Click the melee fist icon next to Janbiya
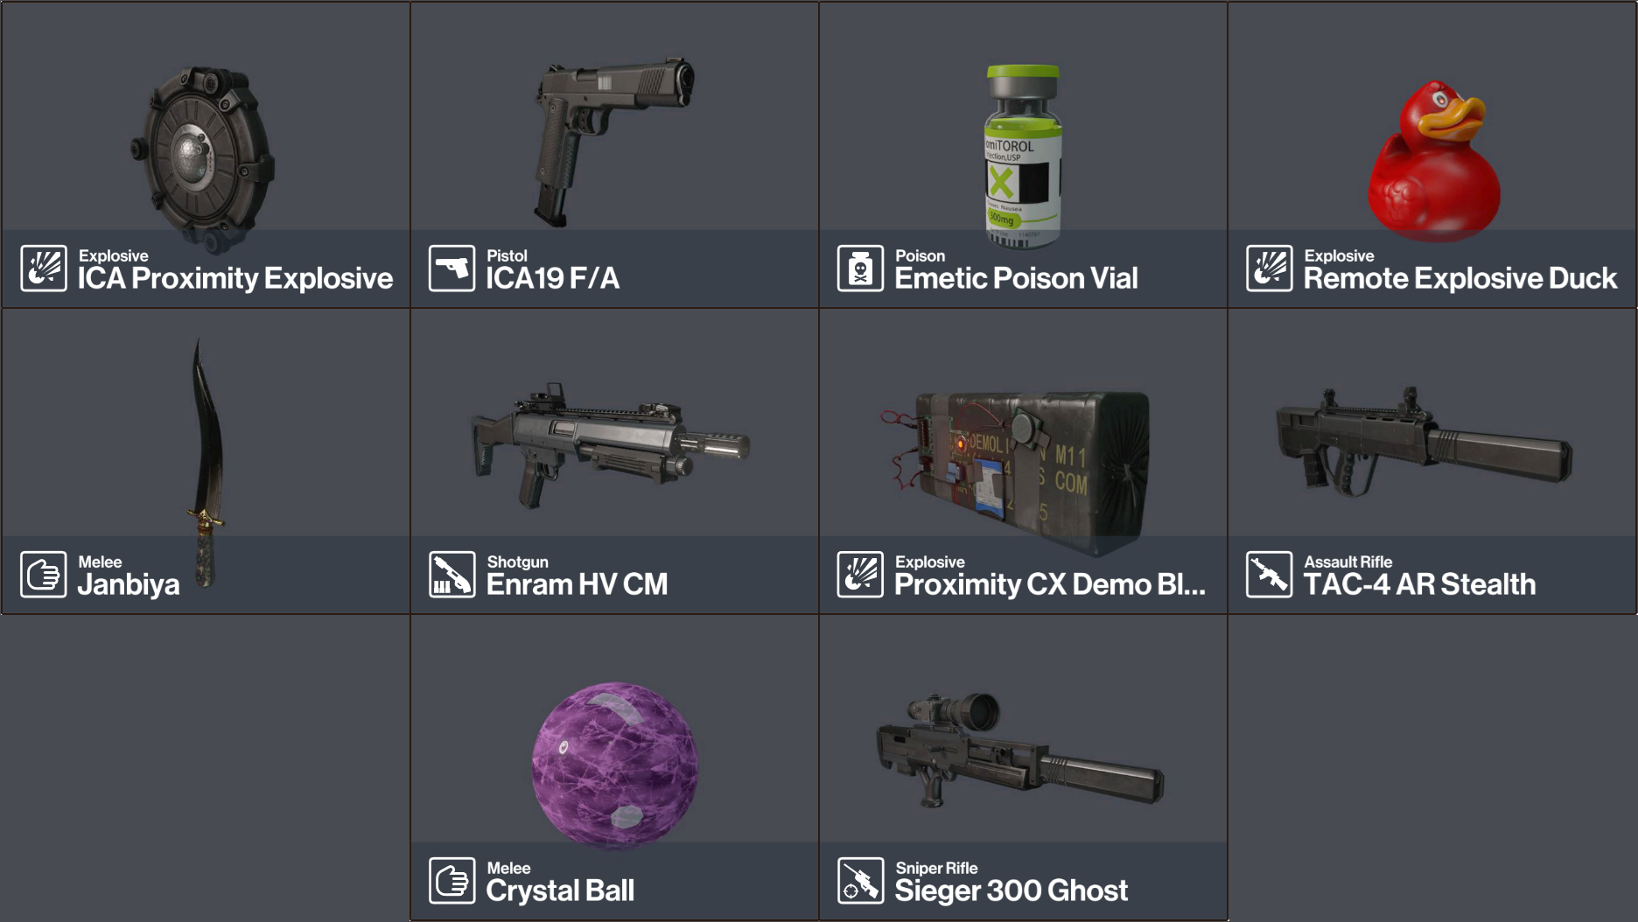The height and width of the screenshot is (922, 1638). click(x=44, y=574)
